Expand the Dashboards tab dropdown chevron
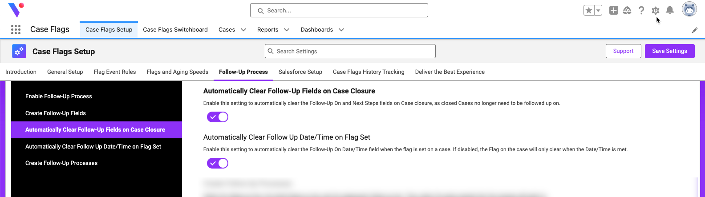 (341, 30)
